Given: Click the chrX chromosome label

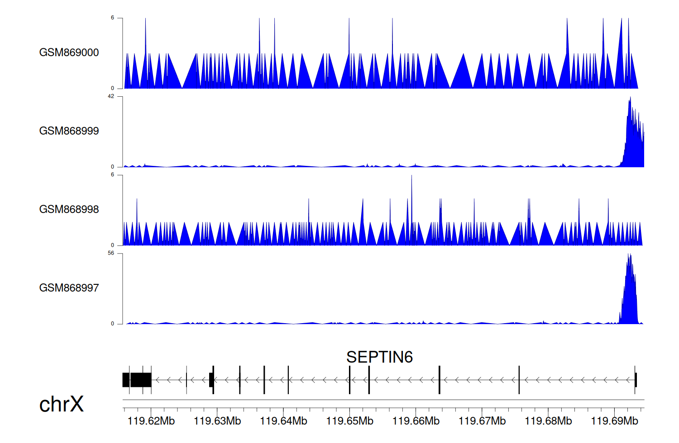Looking at the screenshot, I should pos(61,404).
